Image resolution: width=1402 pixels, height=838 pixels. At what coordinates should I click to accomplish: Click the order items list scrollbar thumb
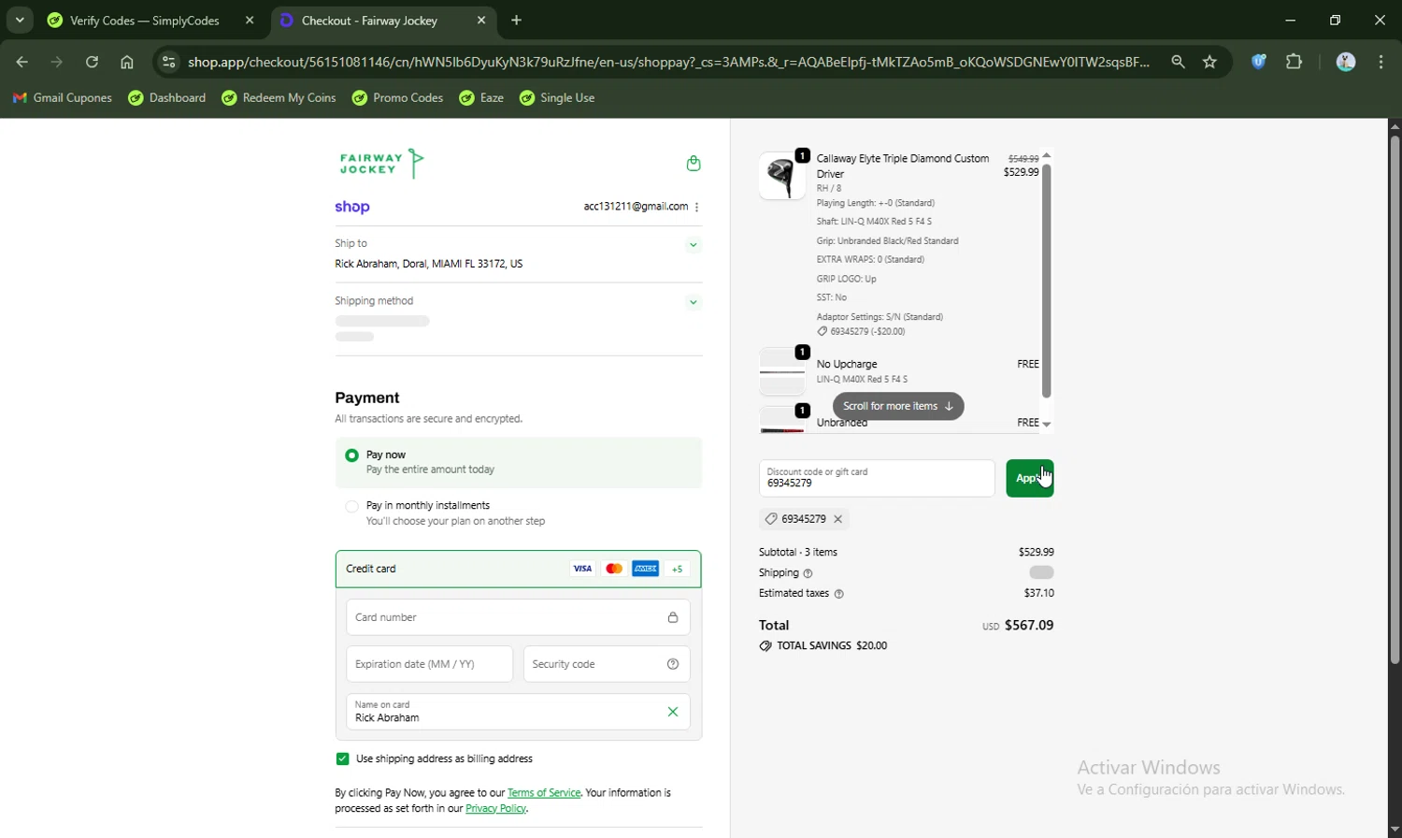point(1047,281)
